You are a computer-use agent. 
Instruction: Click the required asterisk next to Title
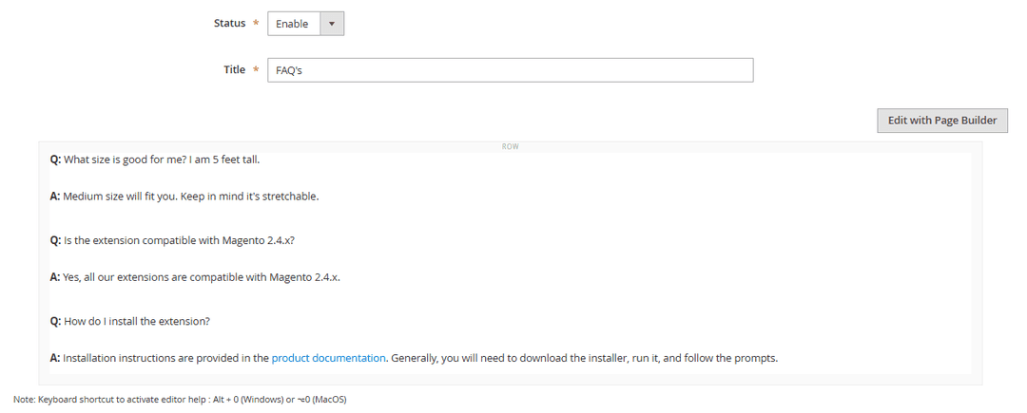click(256, 70)
